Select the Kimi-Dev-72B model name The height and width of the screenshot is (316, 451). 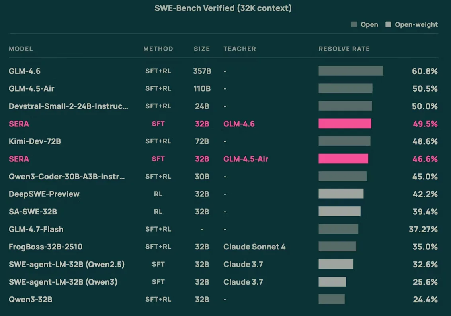tap(35, 141)
